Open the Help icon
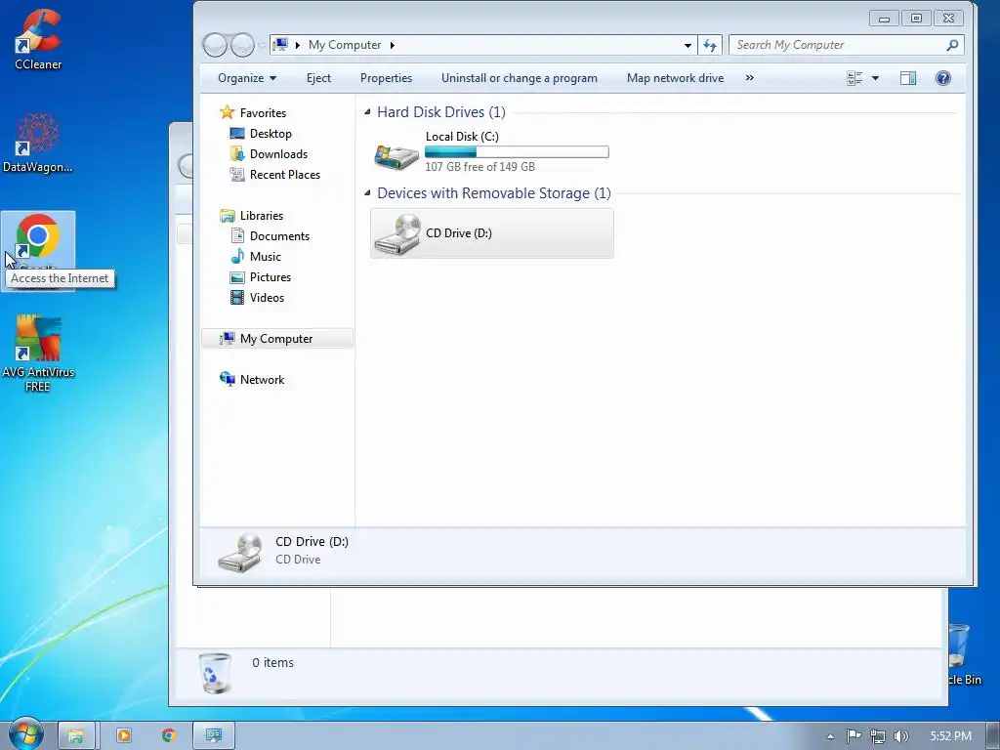1000x750 pixels. point(942,78)
